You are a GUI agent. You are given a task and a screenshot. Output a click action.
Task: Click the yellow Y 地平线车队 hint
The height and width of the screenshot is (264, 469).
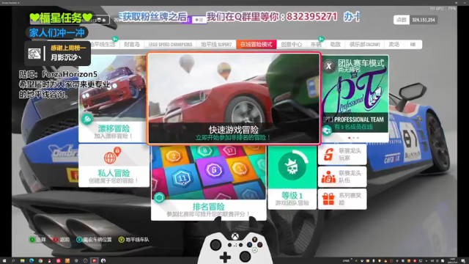point(133,240)
